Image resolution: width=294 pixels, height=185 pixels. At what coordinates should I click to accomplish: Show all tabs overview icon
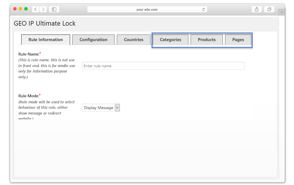269,9
